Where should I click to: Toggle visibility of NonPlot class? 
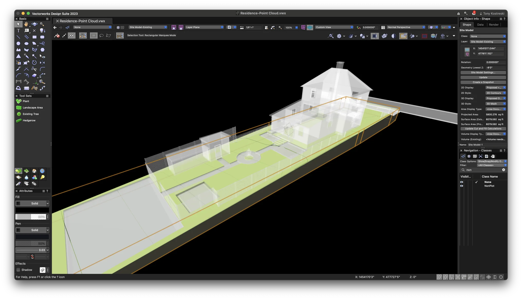(462, 186)
